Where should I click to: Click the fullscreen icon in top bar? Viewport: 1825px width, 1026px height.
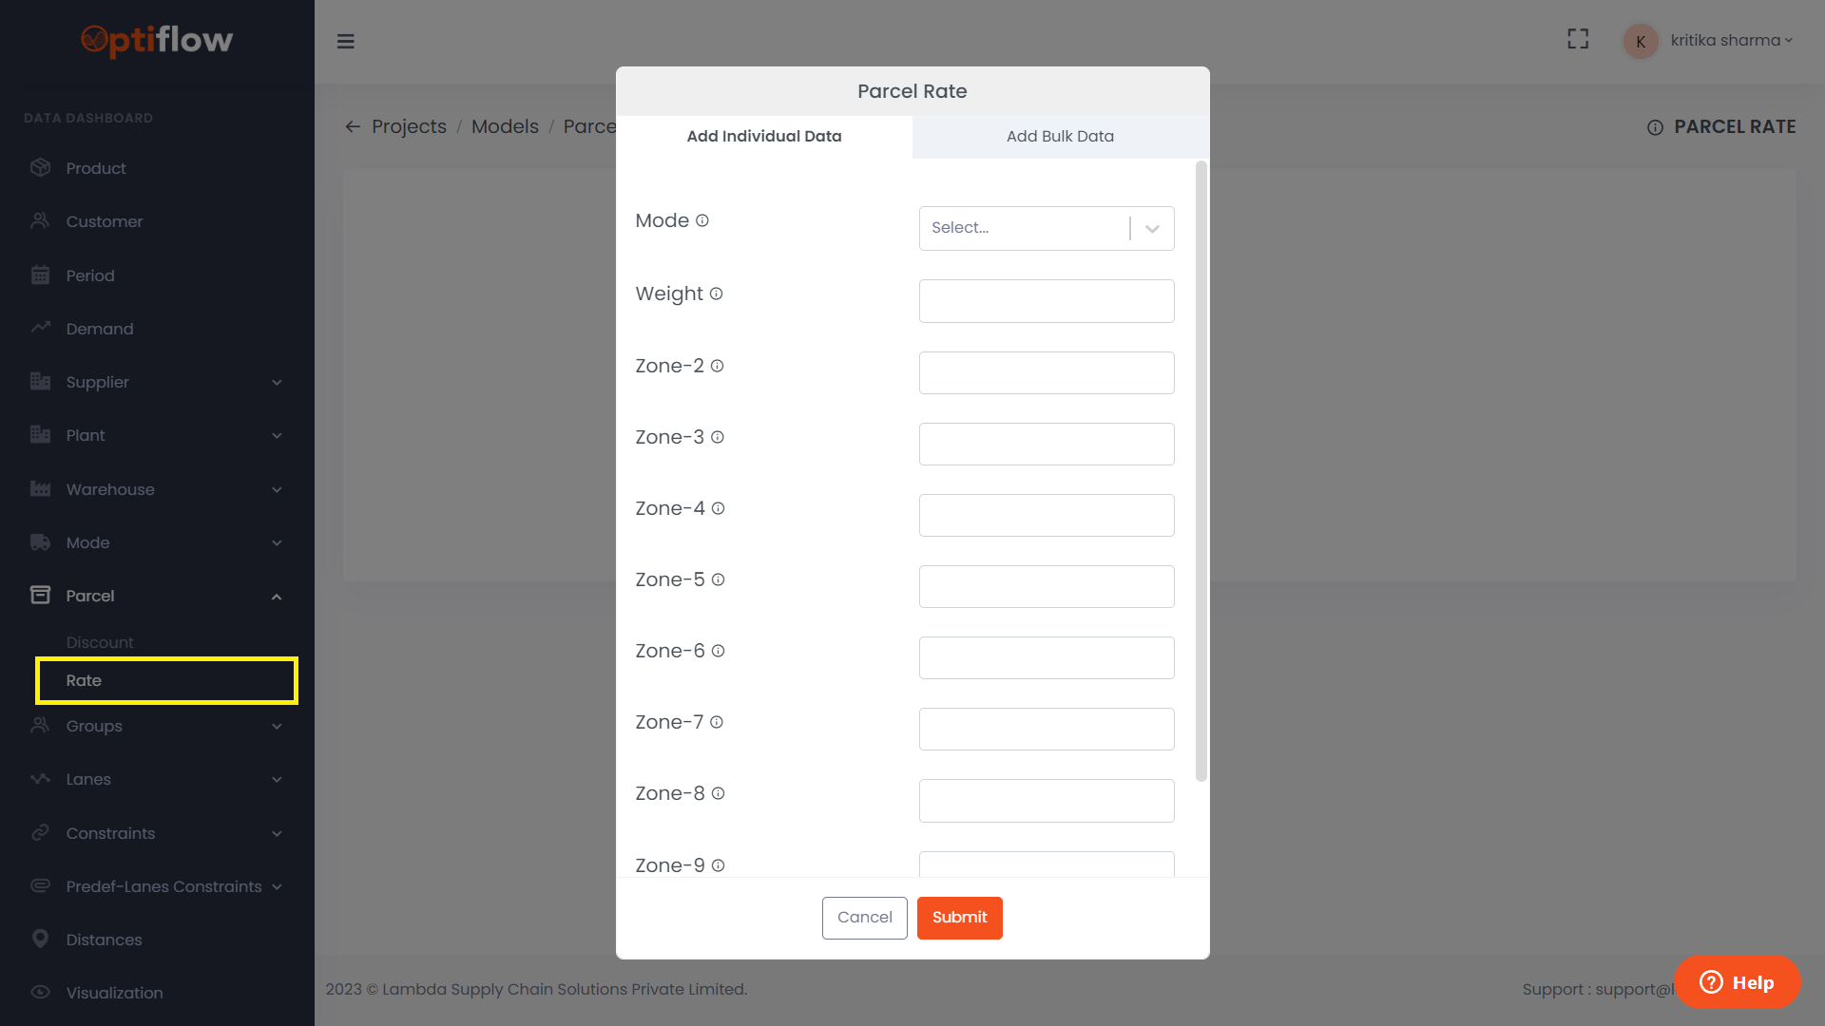click(x=1578, y=39)
